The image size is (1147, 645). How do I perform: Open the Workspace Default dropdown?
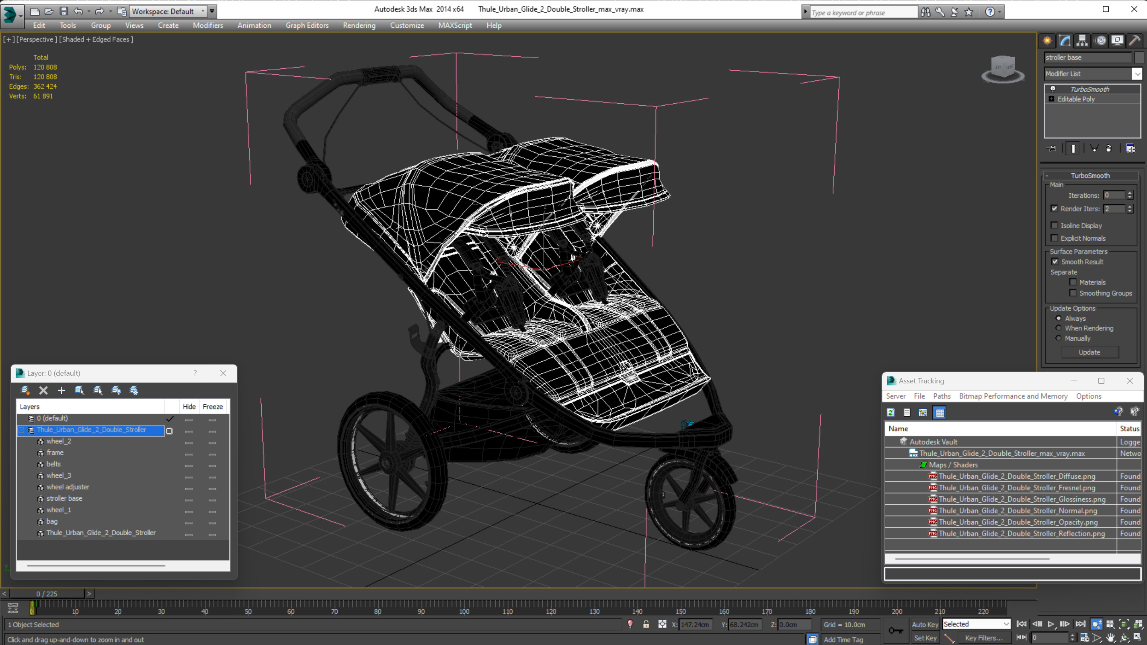168,11
